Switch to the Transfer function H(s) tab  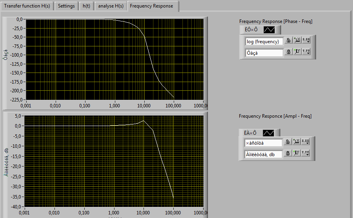click(x=27, y=6)
